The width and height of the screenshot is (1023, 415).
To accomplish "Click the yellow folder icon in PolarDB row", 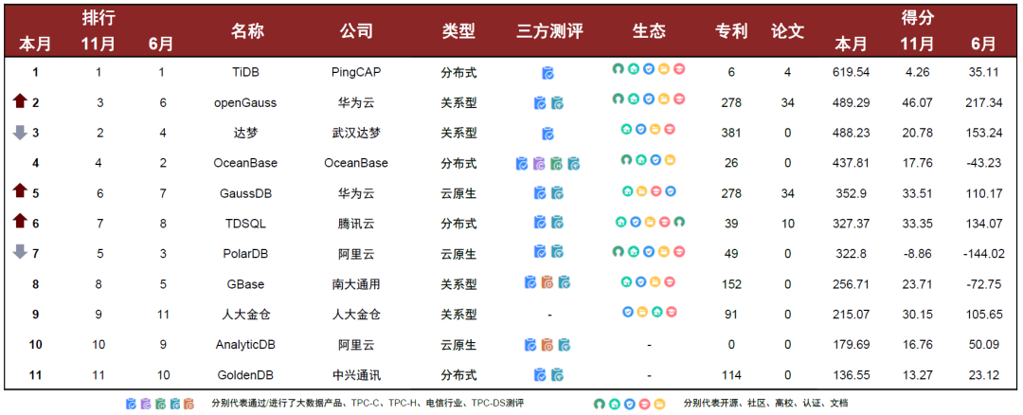I will [663, 251].
